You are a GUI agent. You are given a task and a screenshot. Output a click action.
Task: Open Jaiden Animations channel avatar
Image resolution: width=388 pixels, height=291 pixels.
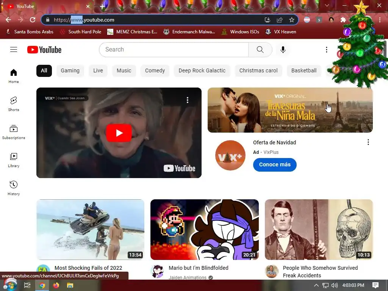157,271
